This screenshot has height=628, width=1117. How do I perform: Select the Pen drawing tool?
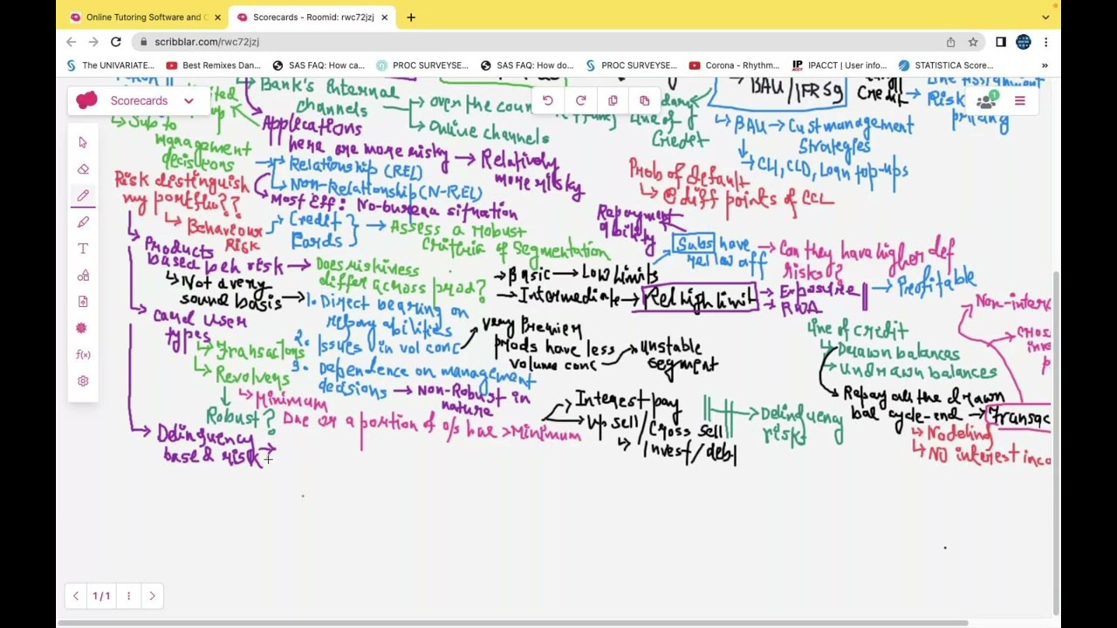(83, 195)
